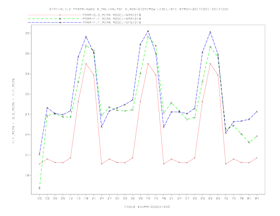Click y-axis tick label 30
This screenshot has height=216, width=280.
[27, 94]
